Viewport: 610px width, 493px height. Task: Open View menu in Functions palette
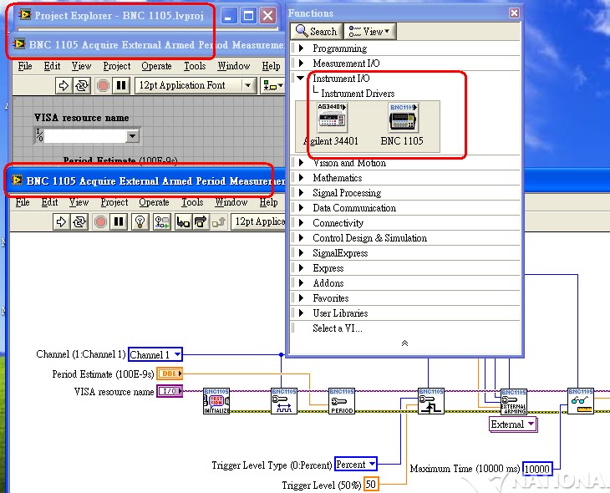point(369,31)
